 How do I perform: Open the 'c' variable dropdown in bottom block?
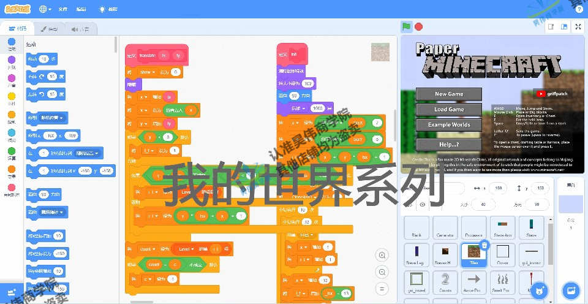(x=146, y=279)
